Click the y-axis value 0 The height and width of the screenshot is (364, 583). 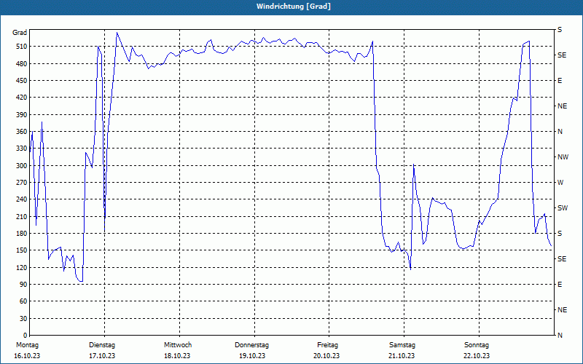click(25, 336)
